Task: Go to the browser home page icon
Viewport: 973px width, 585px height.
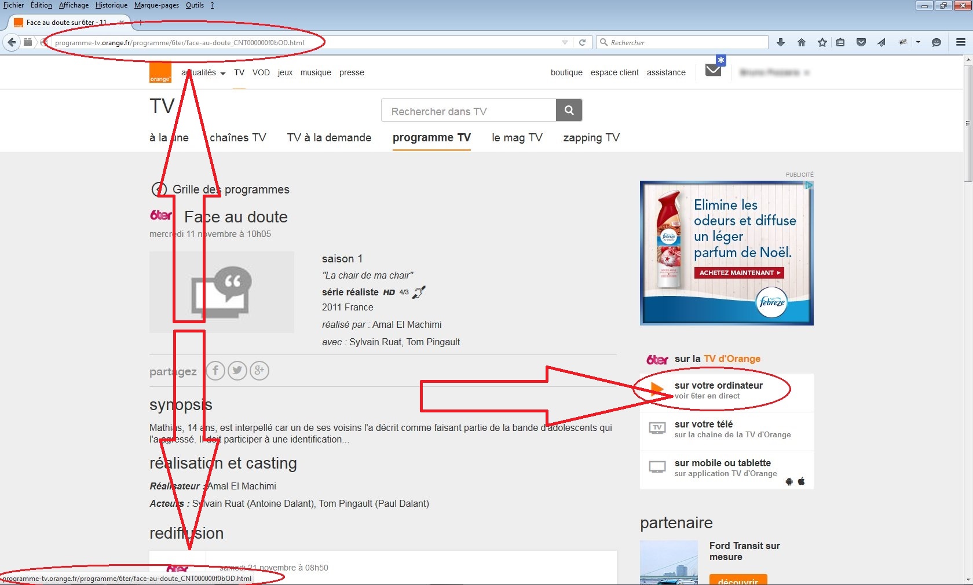Action: (802, 42)
